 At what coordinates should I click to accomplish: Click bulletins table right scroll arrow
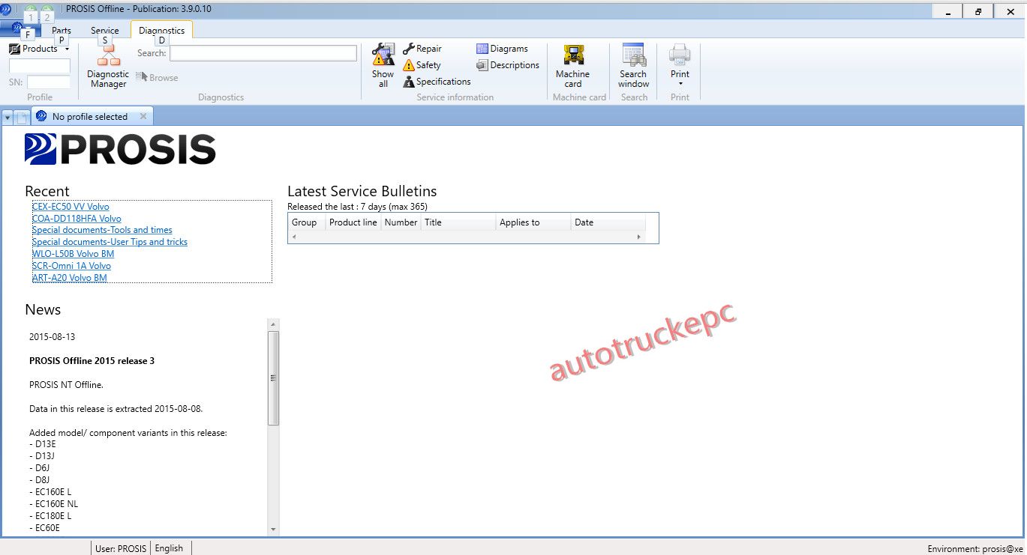[639, 237]
